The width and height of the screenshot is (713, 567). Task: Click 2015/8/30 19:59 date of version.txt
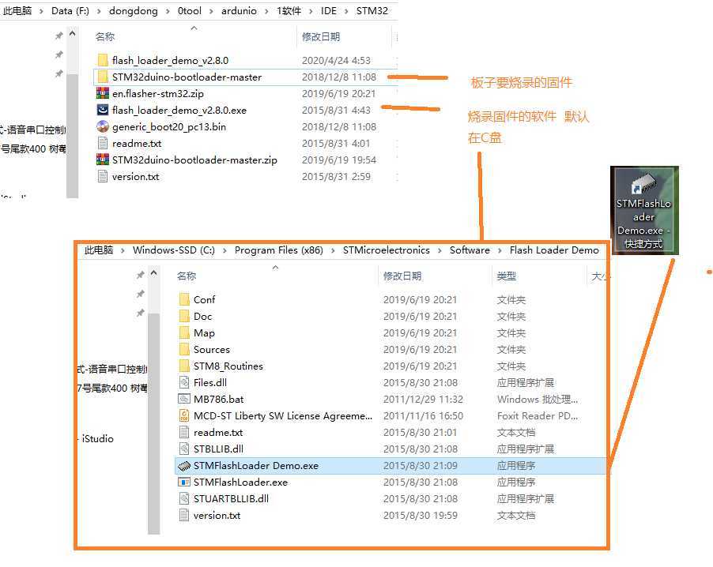pos(421,515)
